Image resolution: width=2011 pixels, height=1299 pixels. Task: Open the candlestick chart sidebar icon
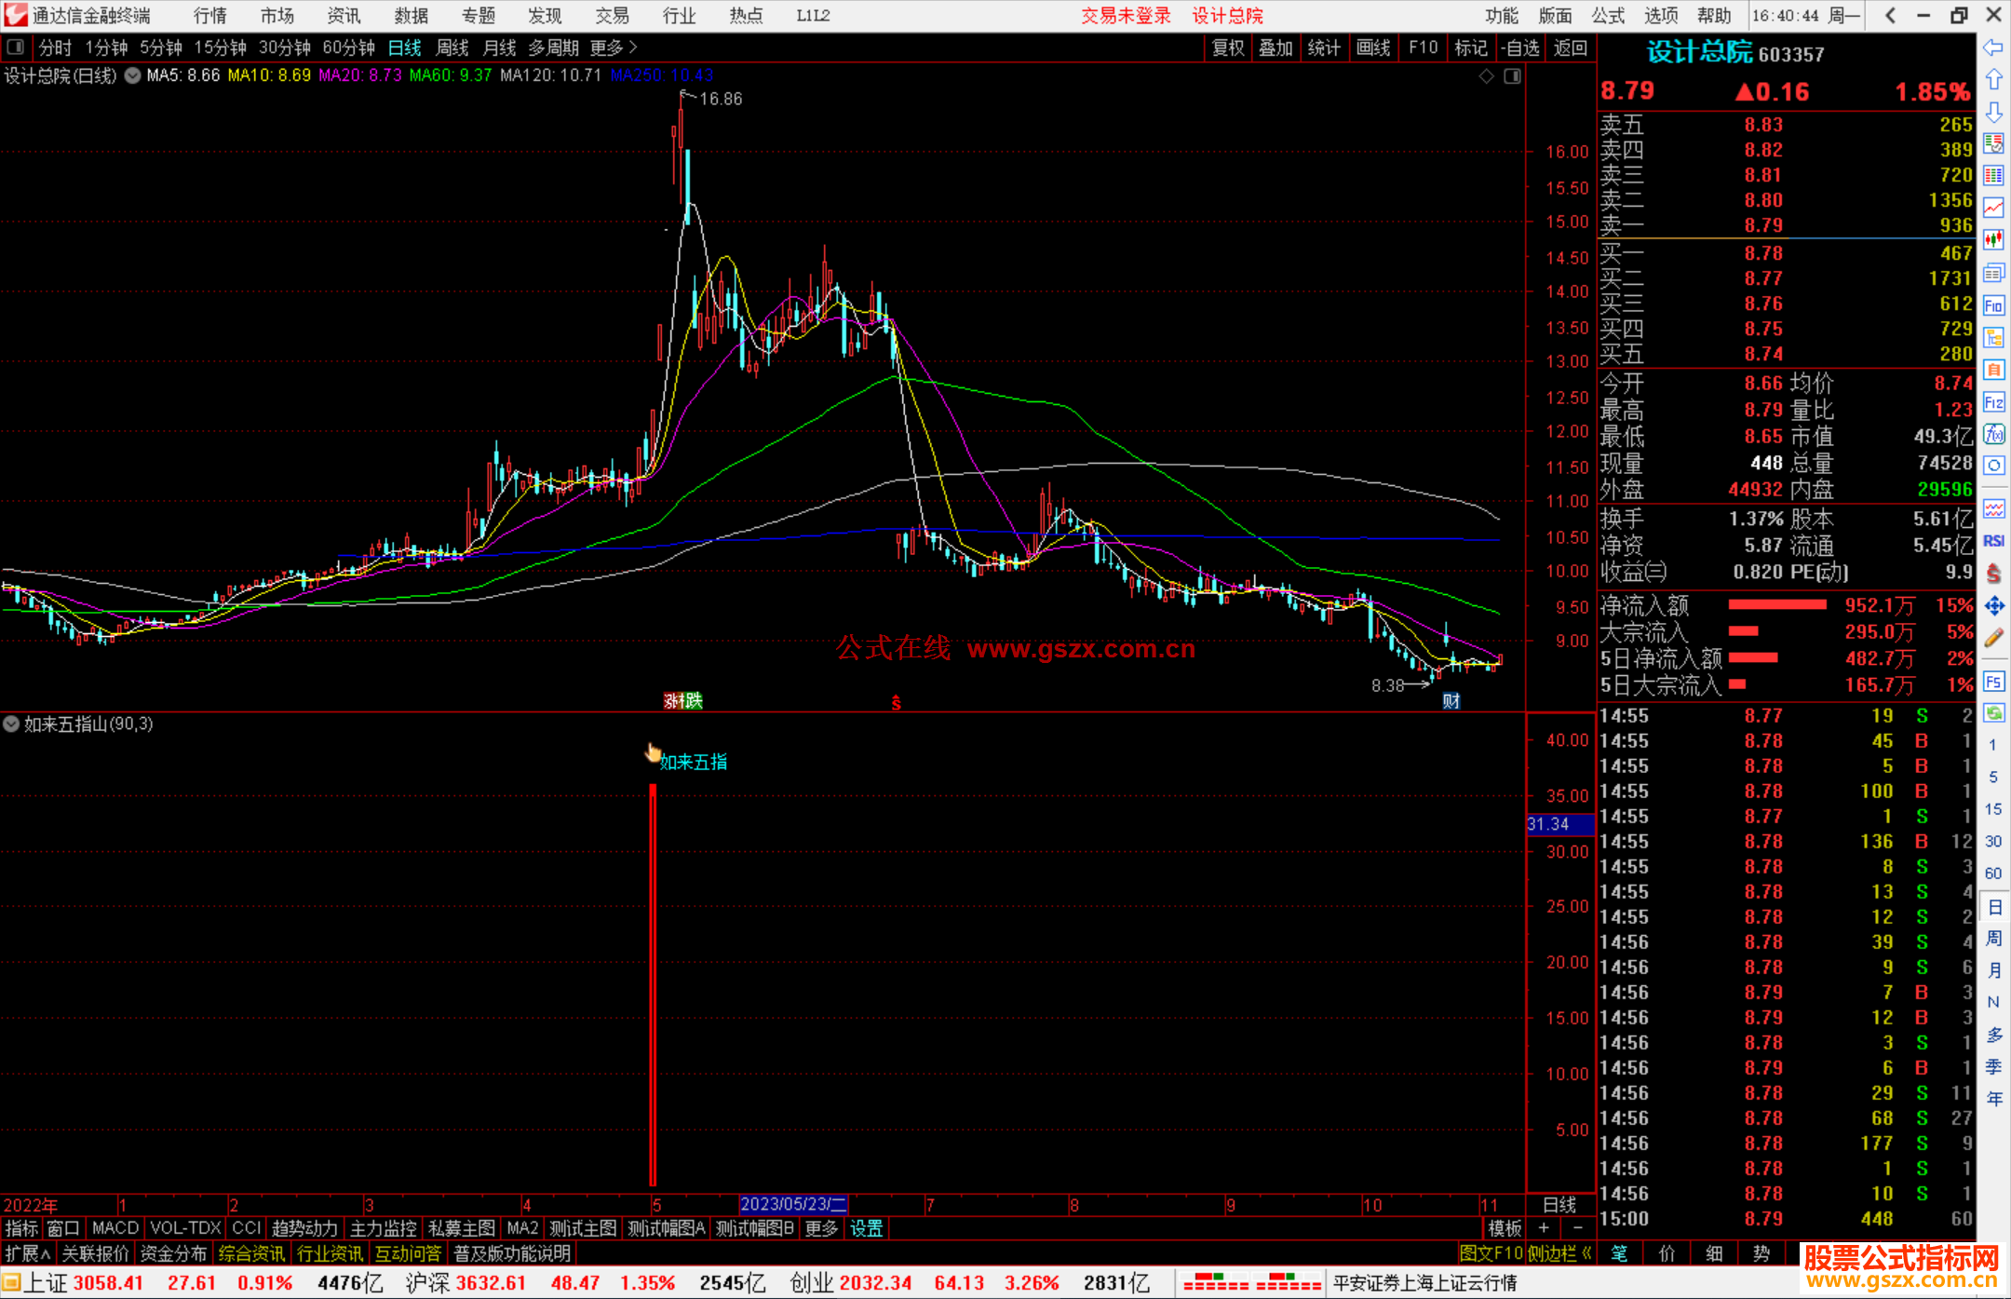(1993, 239)
